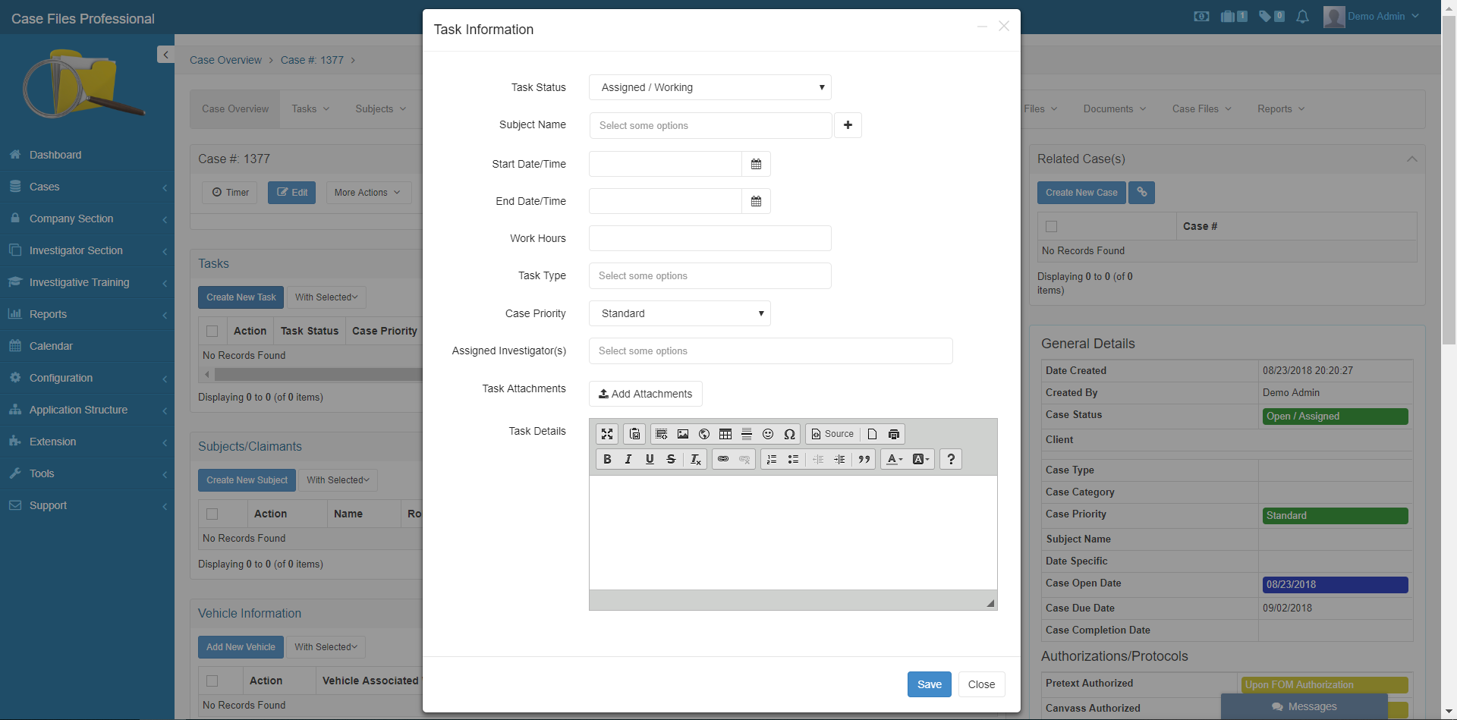
Task: Click the Remove Format icon
Action: point(695,459)
